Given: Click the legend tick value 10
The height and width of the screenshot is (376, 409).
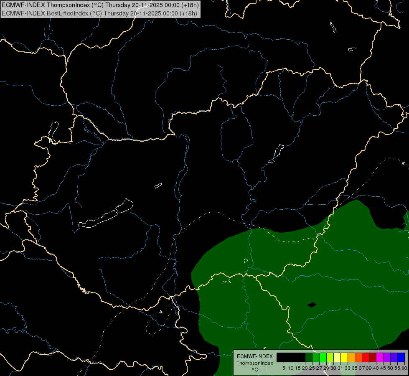Looking at the screenshot, I should (x=291, y=368).
